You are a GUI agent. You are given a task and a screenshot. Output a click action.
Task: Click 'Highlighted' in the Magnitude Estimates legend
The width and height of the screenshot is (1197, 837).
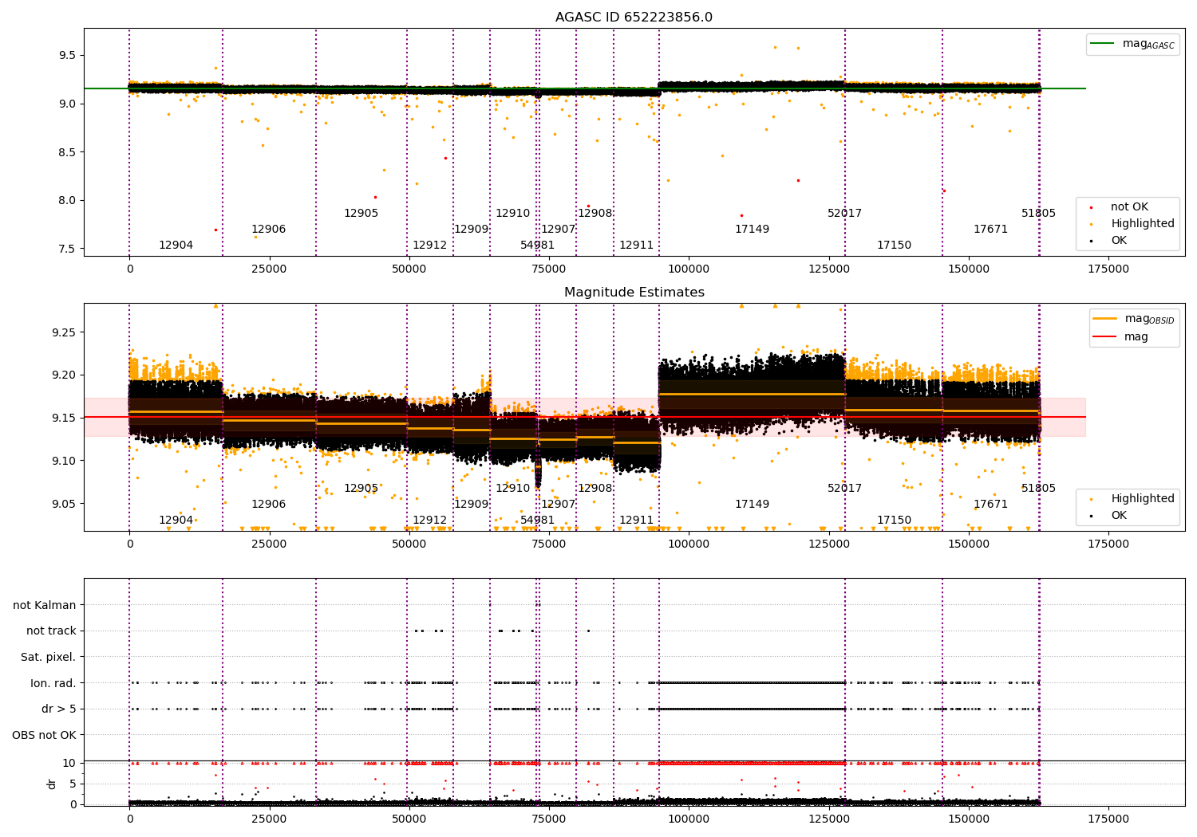coord(1143,499)
